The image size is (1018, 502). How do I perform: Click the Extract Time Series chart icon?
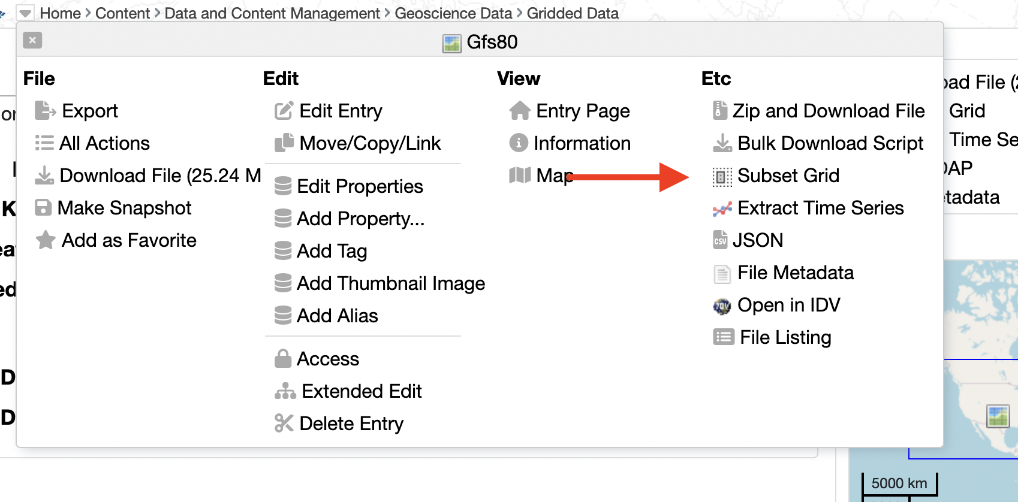pyautogui.click(x=722, y=208)
